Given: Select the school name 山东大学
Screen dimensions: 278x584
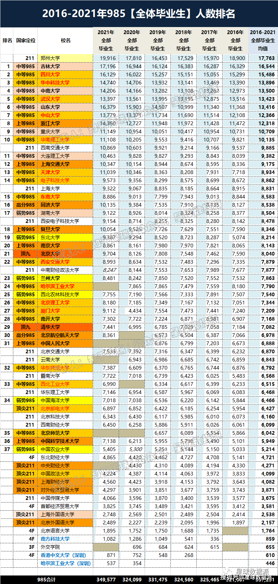Looking at the screenshot, I should (50, 107).
